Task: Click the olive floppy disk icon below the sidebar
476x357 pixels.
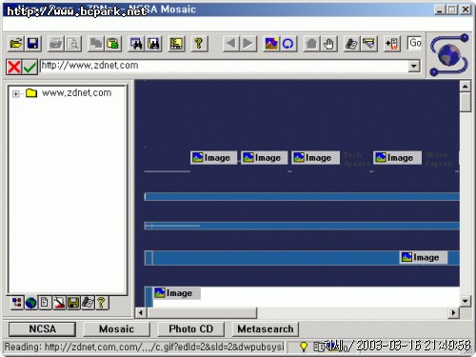Action: [73, 303]
